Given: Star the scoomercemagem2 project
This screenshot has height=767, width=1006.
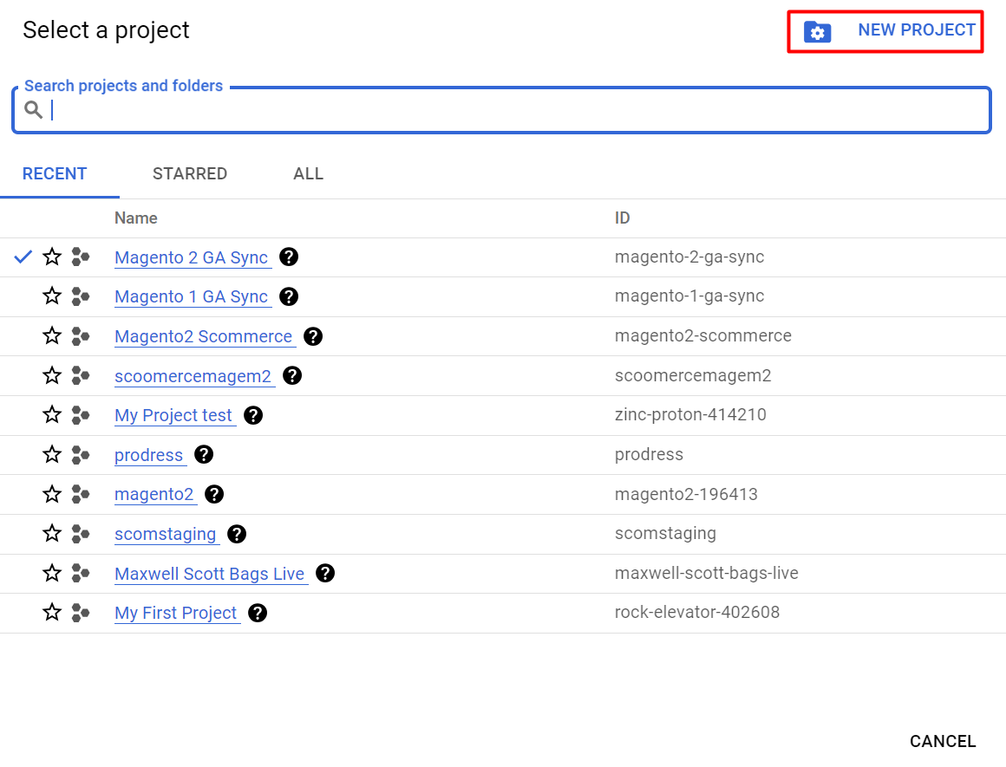Looking at the screenshot, I should click(x=53, y=376).
